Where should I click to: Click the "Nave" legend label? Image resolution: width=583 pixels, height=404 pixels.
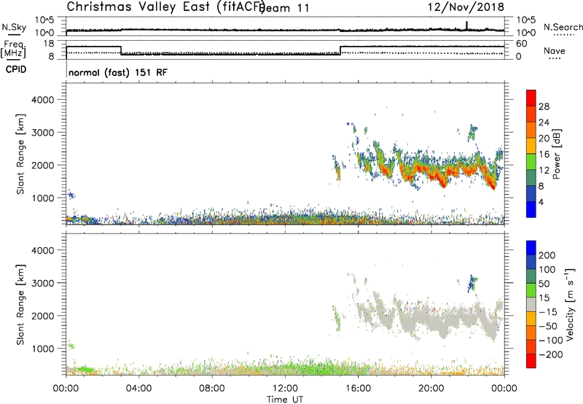555,51
